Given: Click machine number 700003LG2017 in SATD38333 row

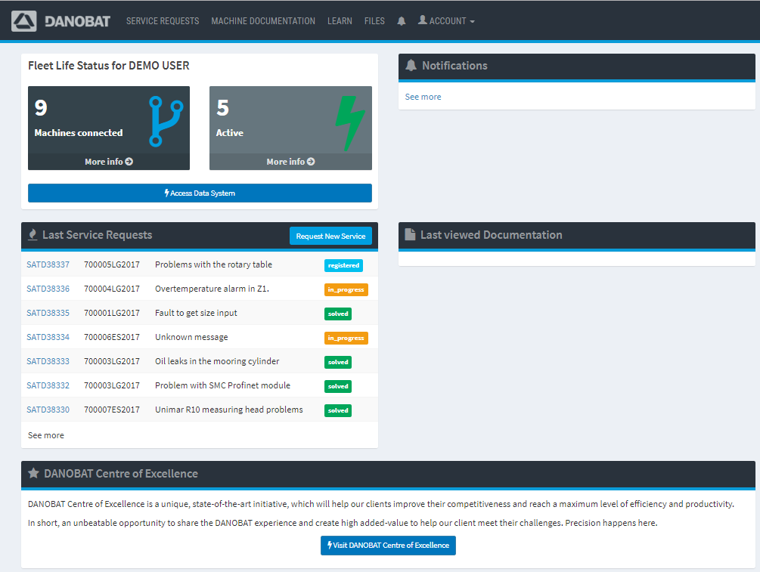Looking at the screenshot, I should coord(112,361).
